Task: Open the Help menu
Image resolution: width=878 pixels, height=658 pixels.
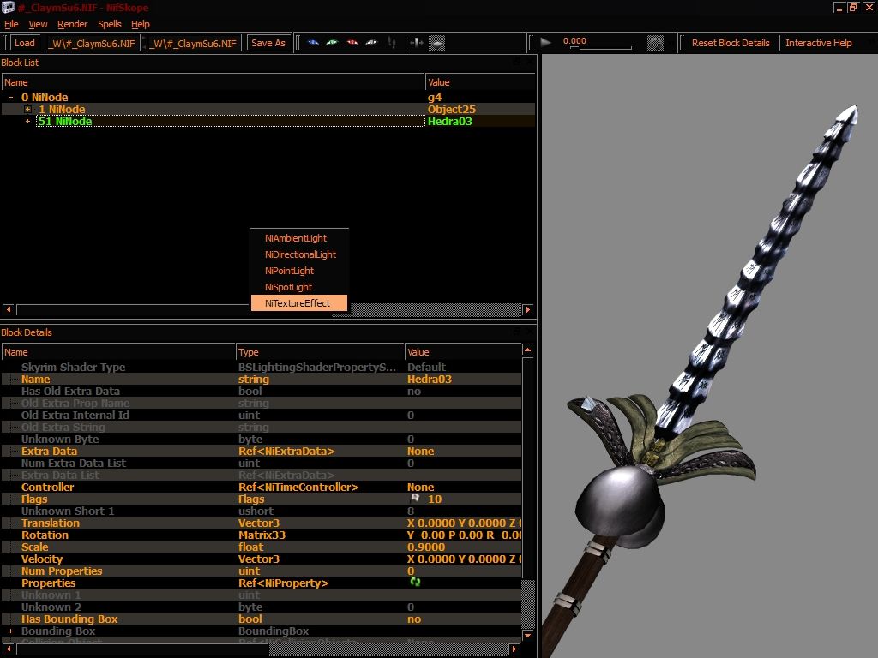Action: tap(141, 24)
